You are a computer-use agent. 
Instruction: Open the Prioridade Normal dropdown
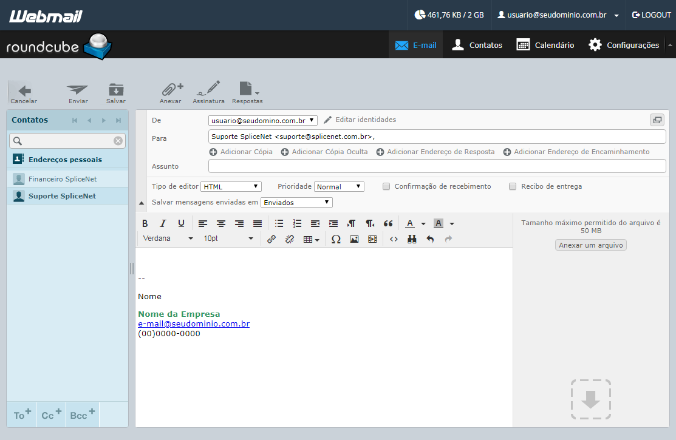tap(339, 186)
